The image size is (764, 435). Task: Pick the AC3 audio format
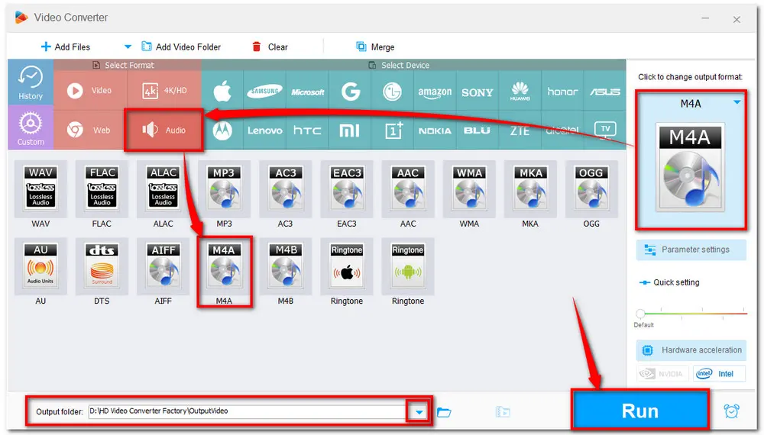(x=286, y=188)
